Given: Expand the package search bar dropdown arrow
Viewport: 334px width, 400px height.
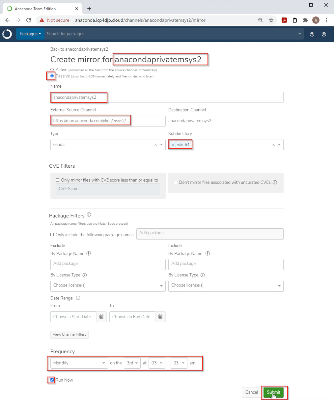Looking at the screenshot, I should pyautogui.click(x=300, y=34).
